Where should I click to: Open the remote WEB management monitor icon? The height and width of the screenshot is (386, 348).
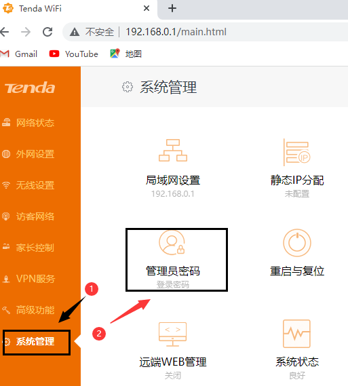[x=172, y=334]
